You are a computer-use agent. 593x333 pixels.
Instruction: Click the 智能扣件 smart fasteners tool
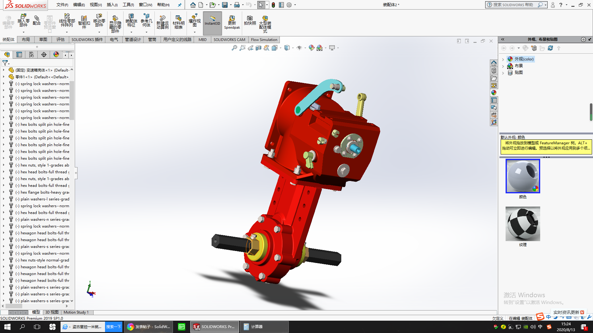coord(84,22)
